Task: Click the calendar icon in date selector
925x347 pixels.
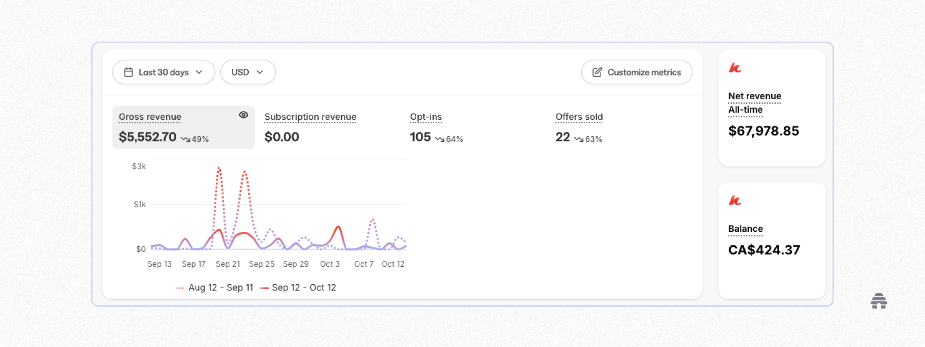Action: pos(128,72)
